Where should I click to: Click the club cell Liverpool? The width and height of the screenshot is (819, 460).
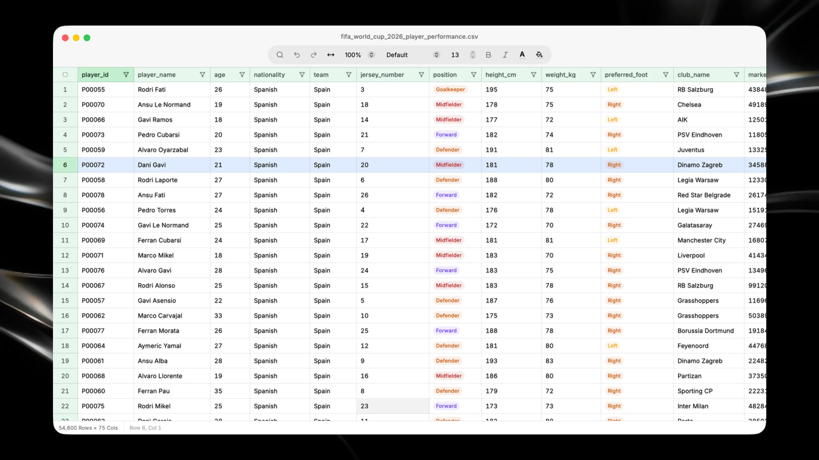click(709, 256)
